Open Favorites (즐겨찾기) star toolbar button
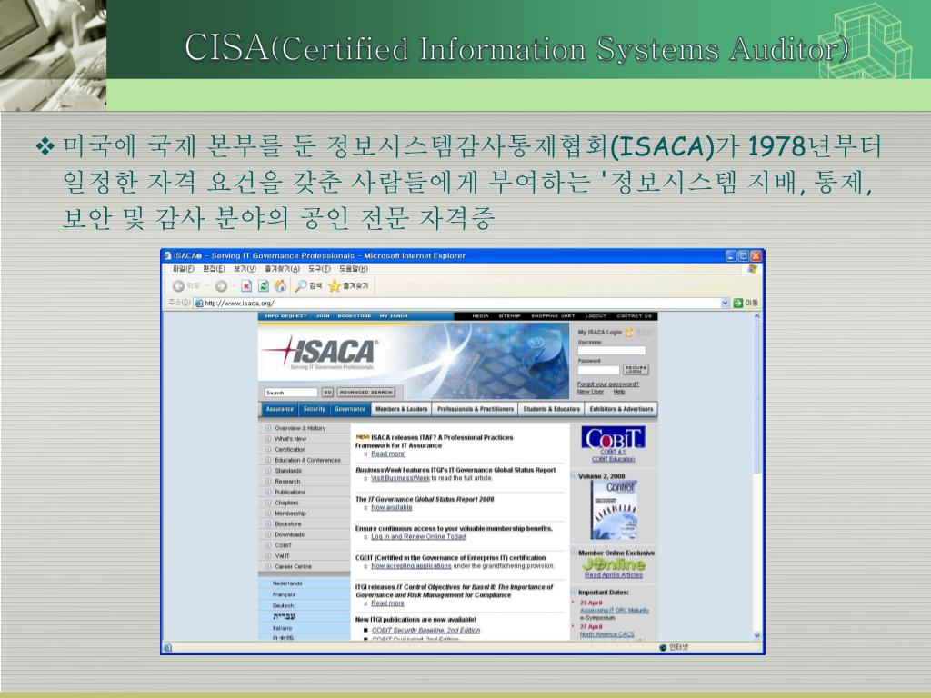Viewport: 931px width, 698px height. tap(348, 286)
